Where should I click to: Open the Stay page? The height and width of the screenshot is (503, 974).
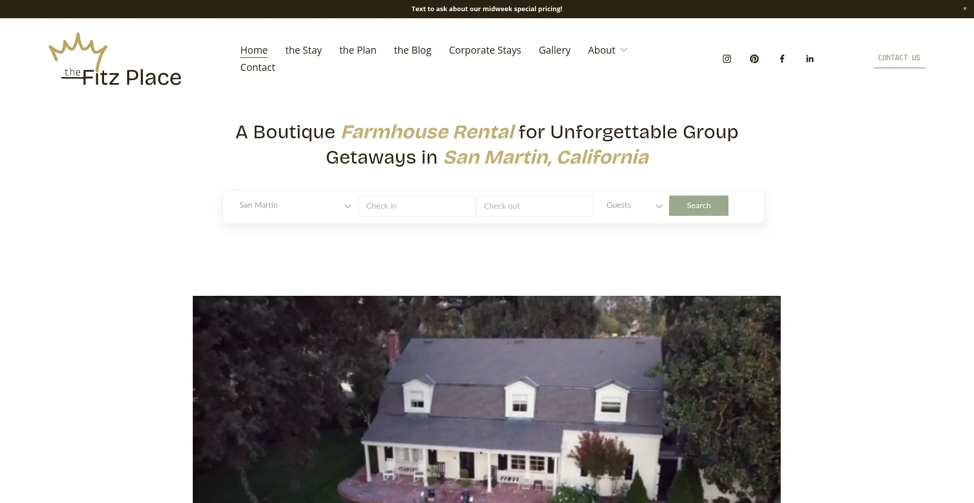pyautogui.click(x=303, y=50)
